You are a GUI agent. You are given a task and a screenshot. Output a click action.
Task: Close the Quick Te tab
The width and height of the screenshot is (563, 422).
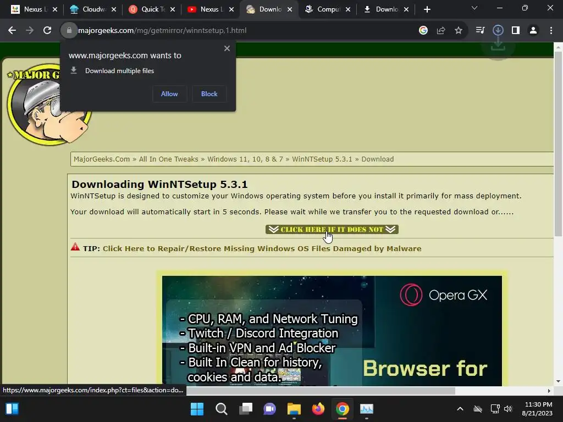(173, 10)
